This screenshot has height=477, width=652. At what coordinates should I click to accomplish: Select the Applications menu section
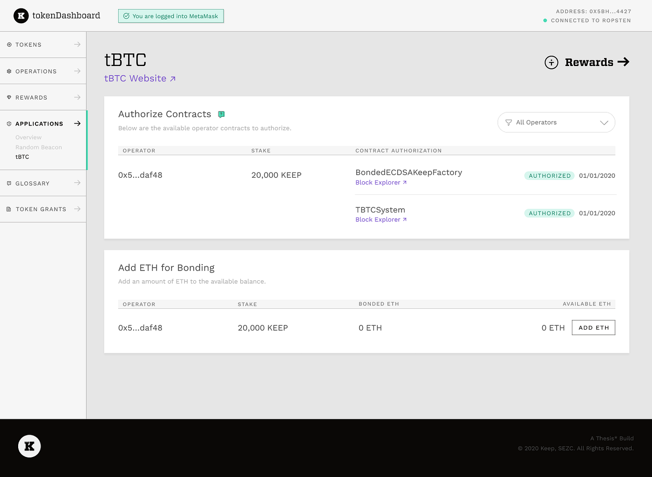tap(43, 124)
